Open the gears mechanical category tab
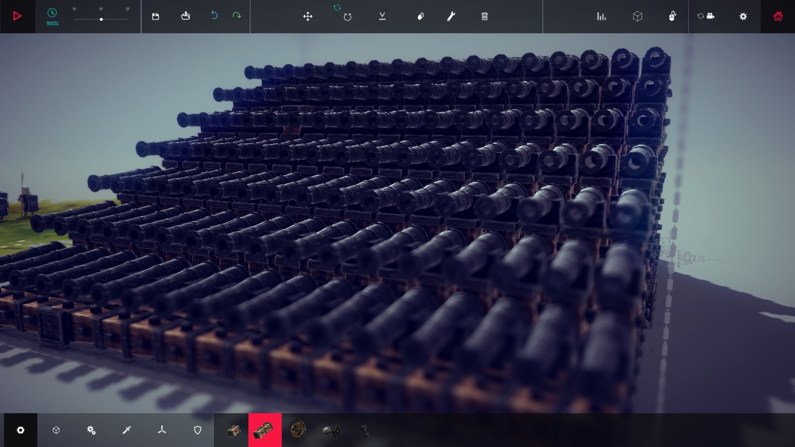The image size is (795, 447). (91, 430)
